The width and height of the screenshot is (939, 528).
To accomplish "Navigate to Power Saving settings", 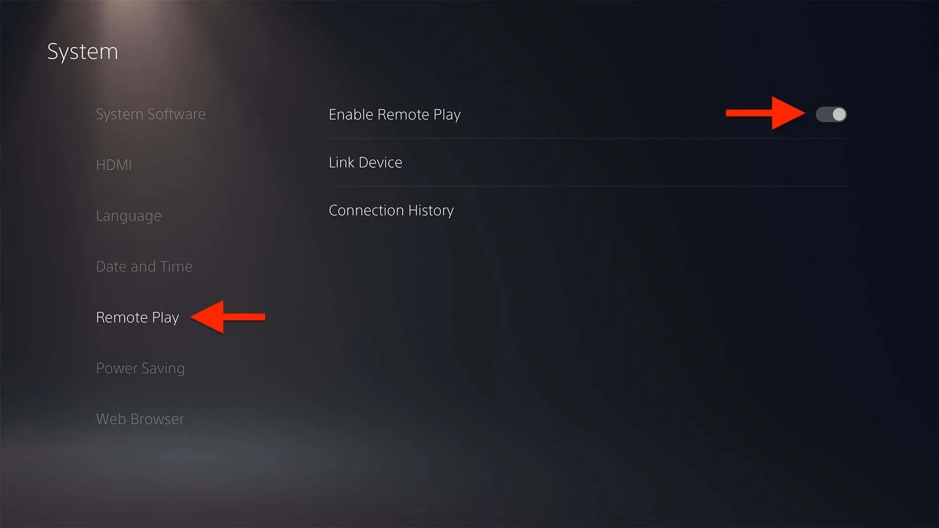I will 140,368.
